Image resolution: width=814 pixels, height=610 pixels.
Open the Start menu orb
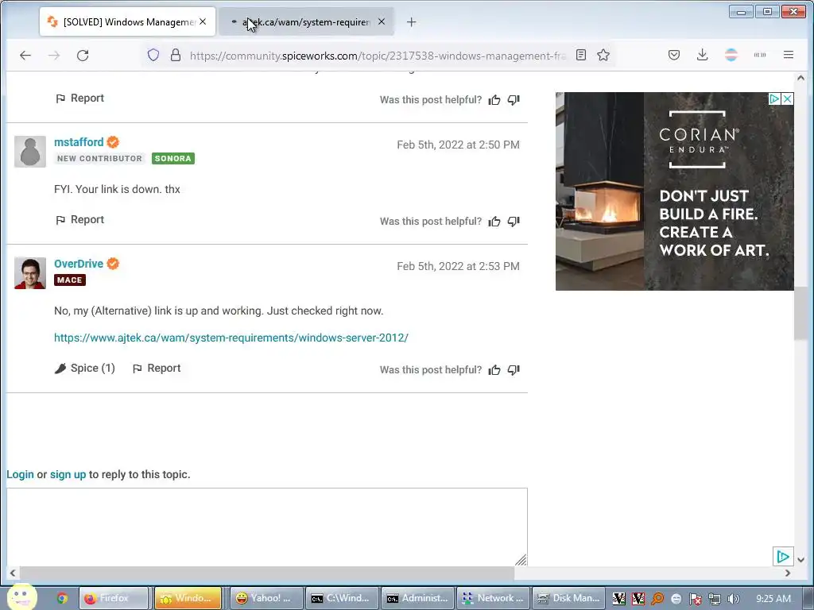[21, 597]
